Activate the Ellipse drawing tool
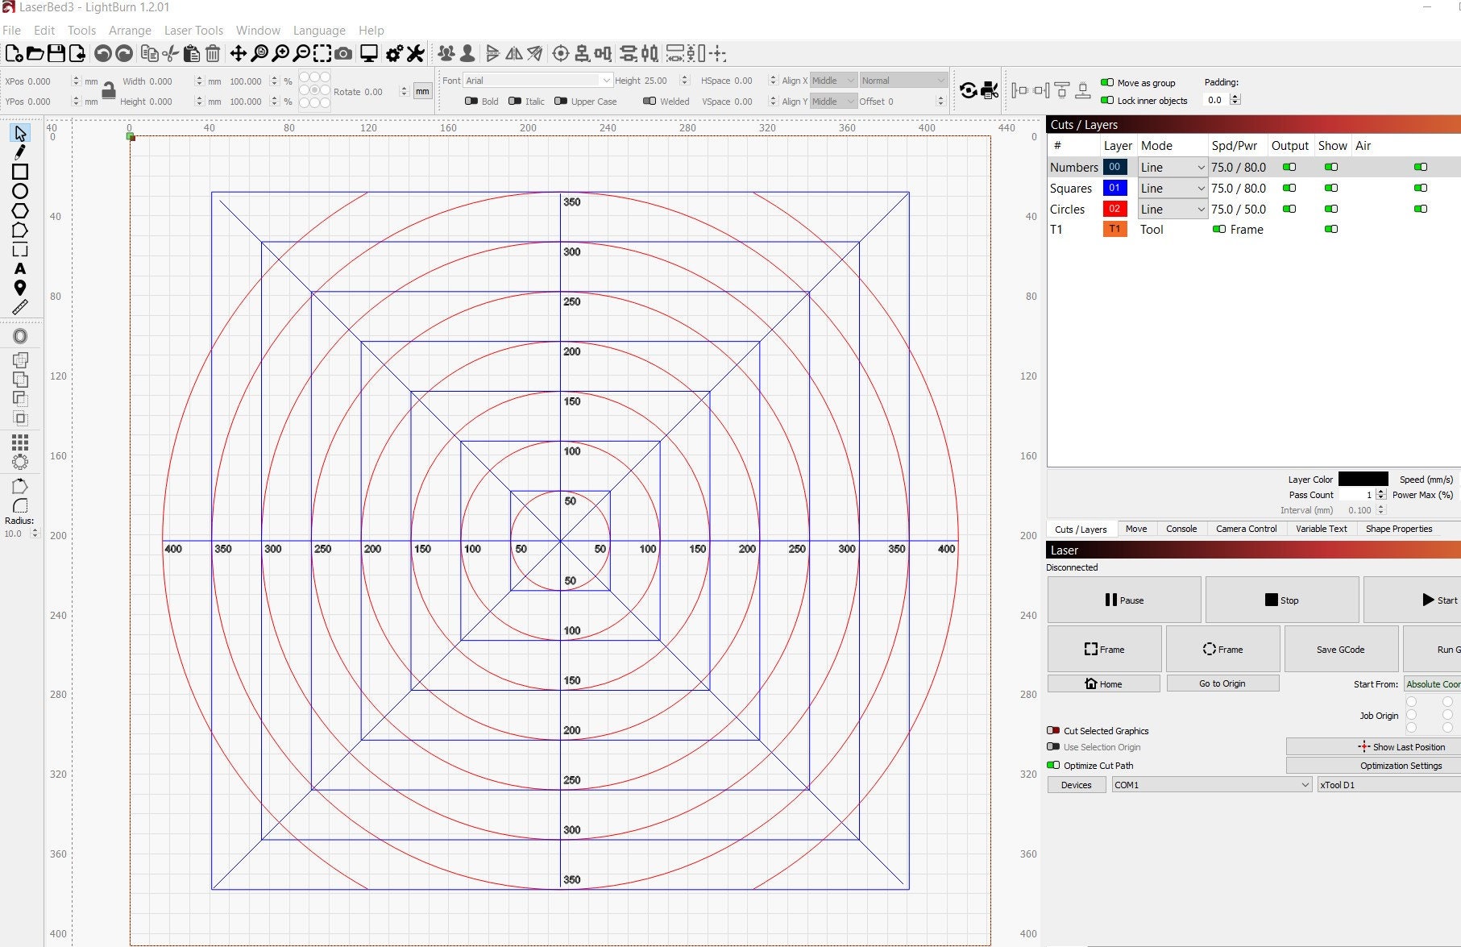The width and height of the screenshot is (1461, 947). click(x=20, y=190)
